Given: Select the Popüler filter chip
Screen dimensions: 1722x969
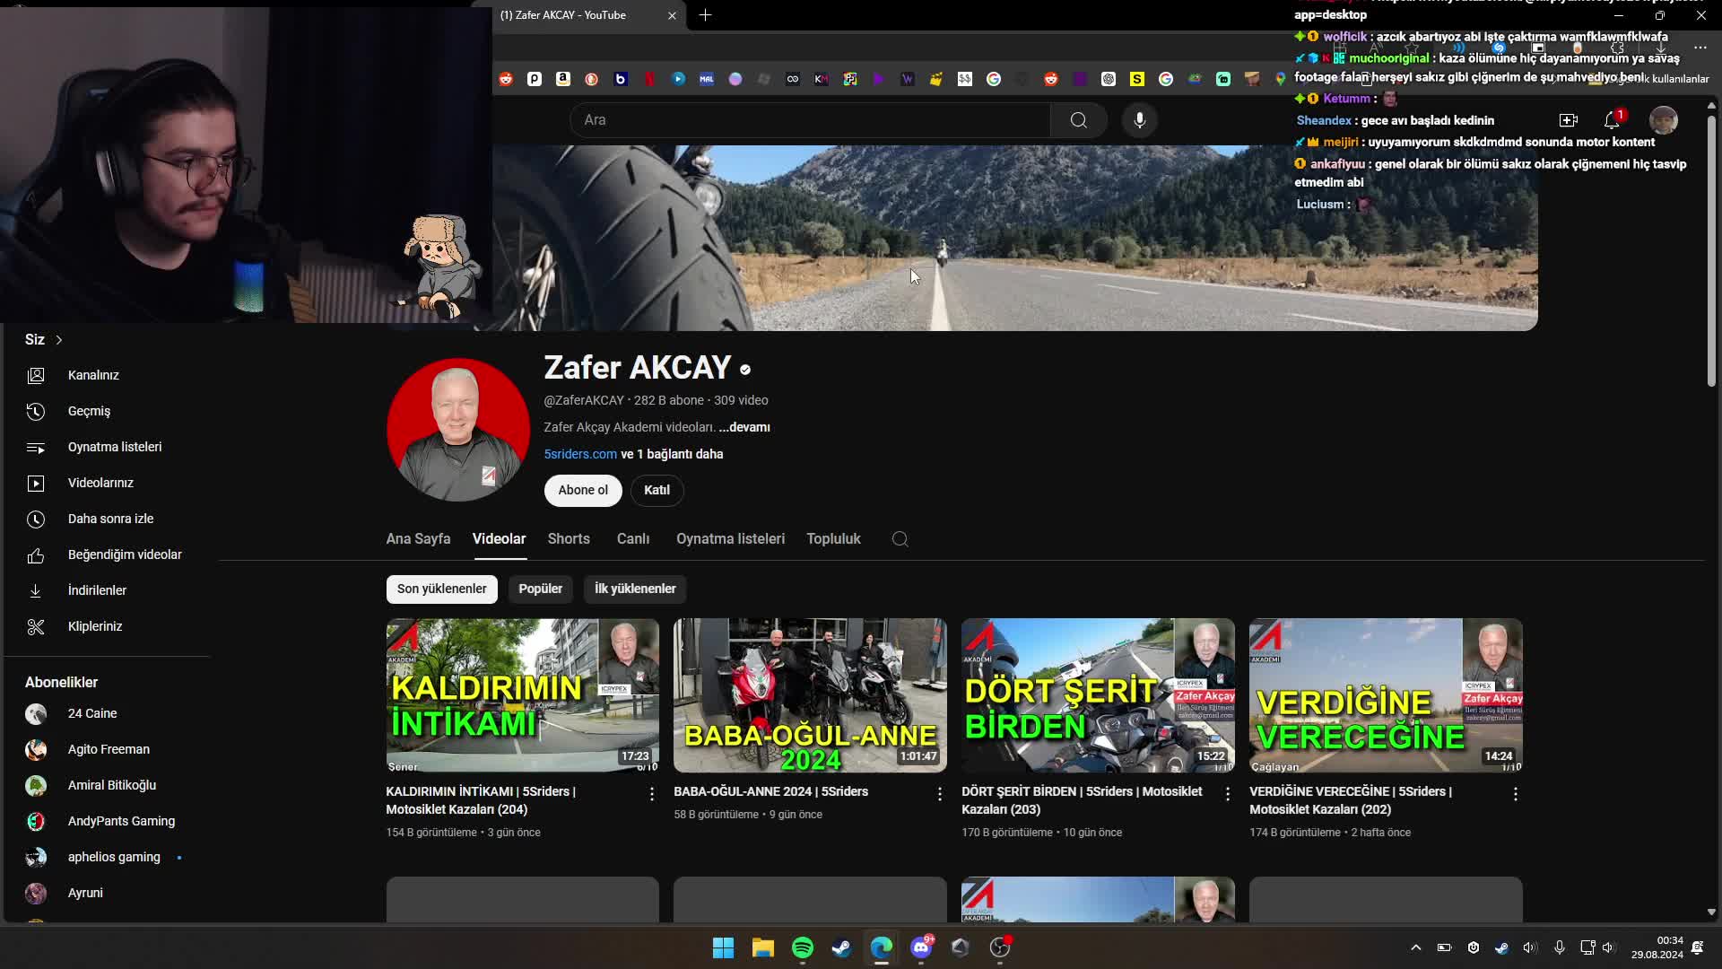Looking at the screenshot, I should coord(540,589).
